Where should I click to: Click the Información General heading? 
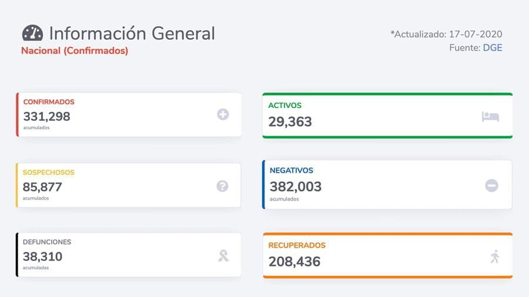(x=132, y=33)
